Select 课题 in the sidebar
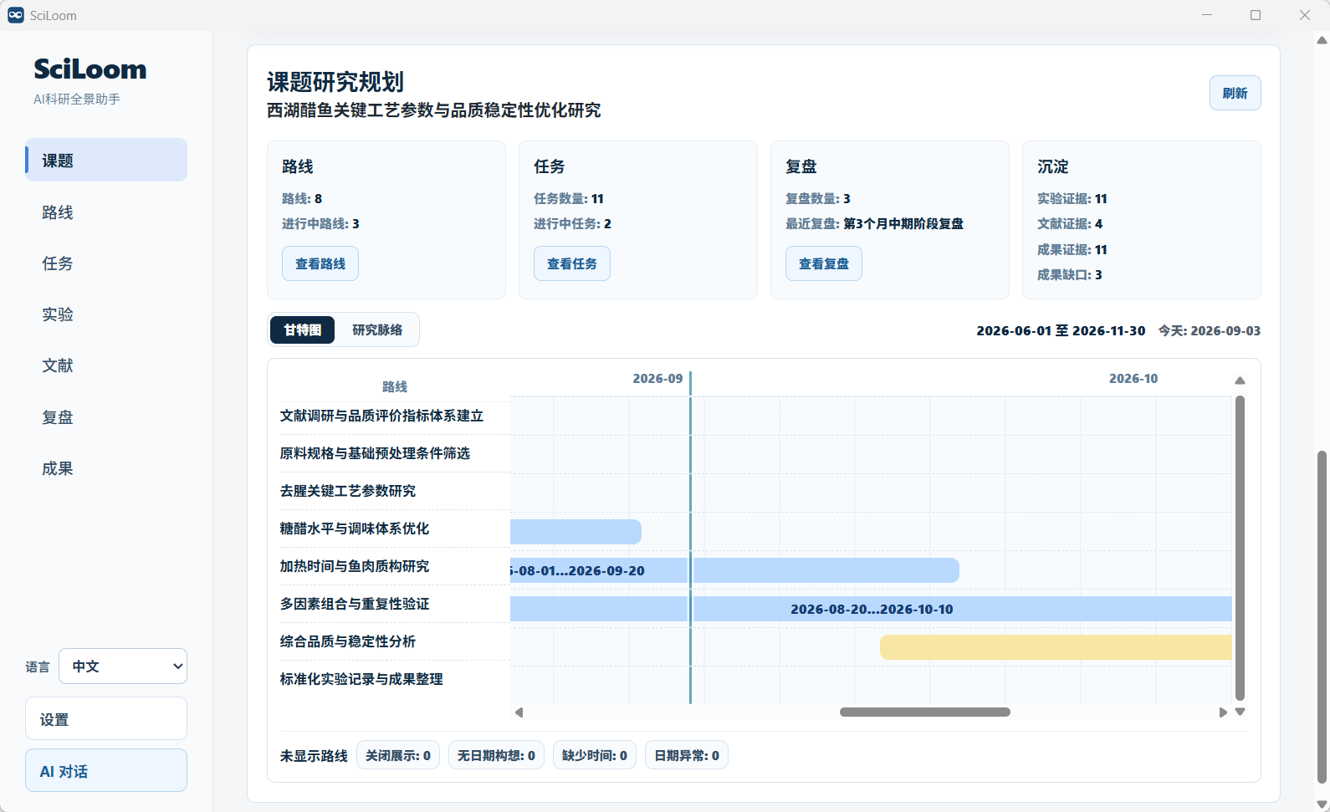Screen dimensions: 1330x812 pos(106,160)
